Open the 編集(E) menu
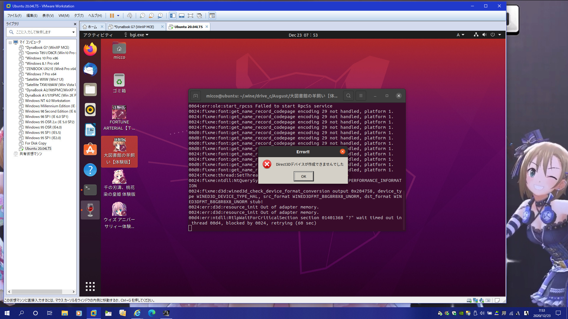This screenshot has width=568, height=319. [32, 16]
